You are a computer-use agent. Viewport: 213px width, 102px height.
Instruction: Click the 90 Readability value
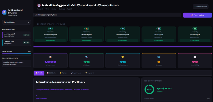tap(195, 62)
